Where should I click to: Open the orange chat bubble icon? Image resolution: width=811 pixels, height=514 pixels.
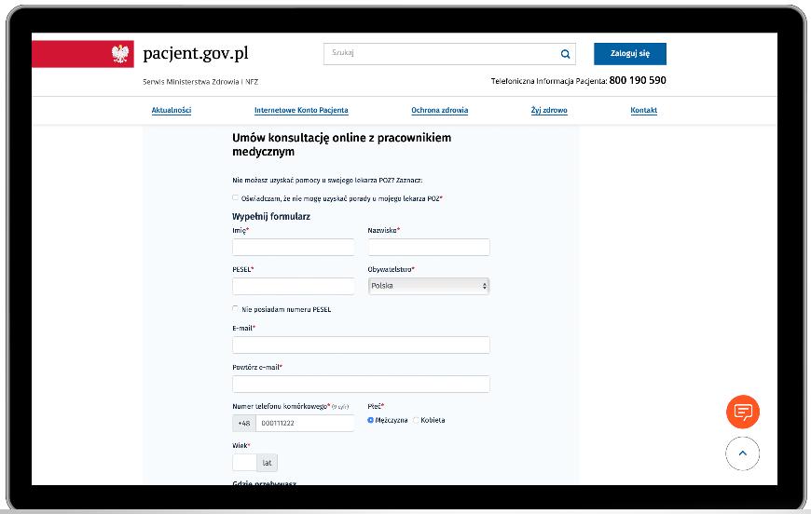pos(743,412)
